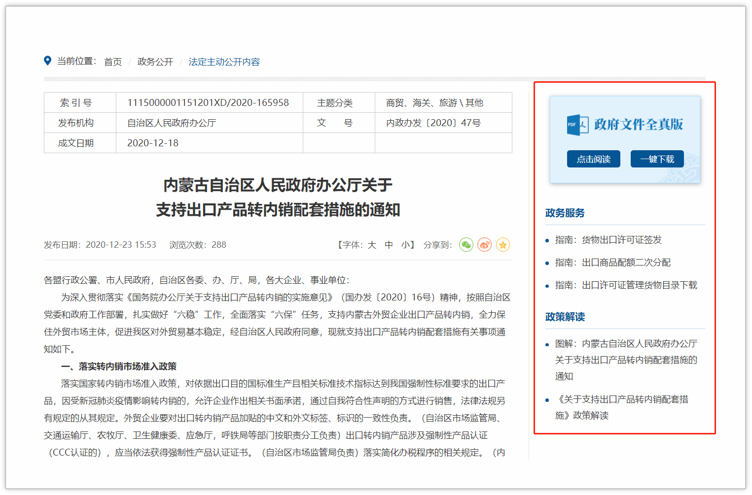Click the 一键下载 button

coord(657,159)
